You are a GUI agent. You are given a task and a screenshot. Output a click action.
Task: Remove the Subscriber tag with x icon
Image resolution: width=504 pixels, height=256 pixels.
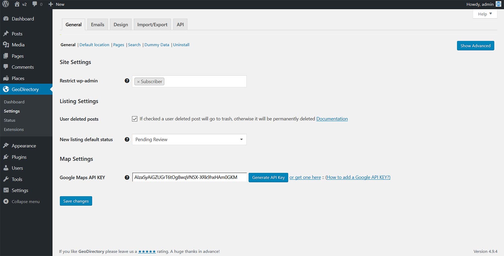pyautogui.click(x=138, y=82)
